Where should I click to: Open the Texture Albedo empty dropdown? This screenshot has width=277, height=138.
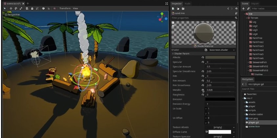[x=220, y=127]
